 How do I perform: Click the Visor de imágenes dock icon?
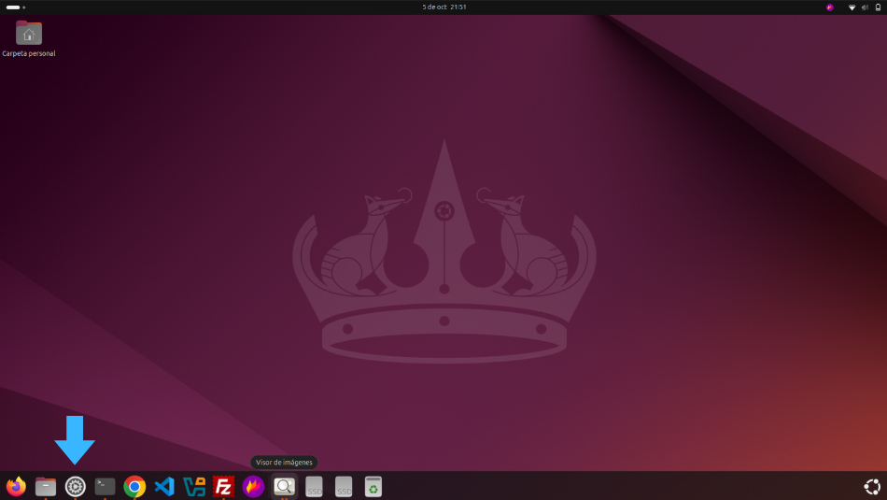click(x=284, y=486)
